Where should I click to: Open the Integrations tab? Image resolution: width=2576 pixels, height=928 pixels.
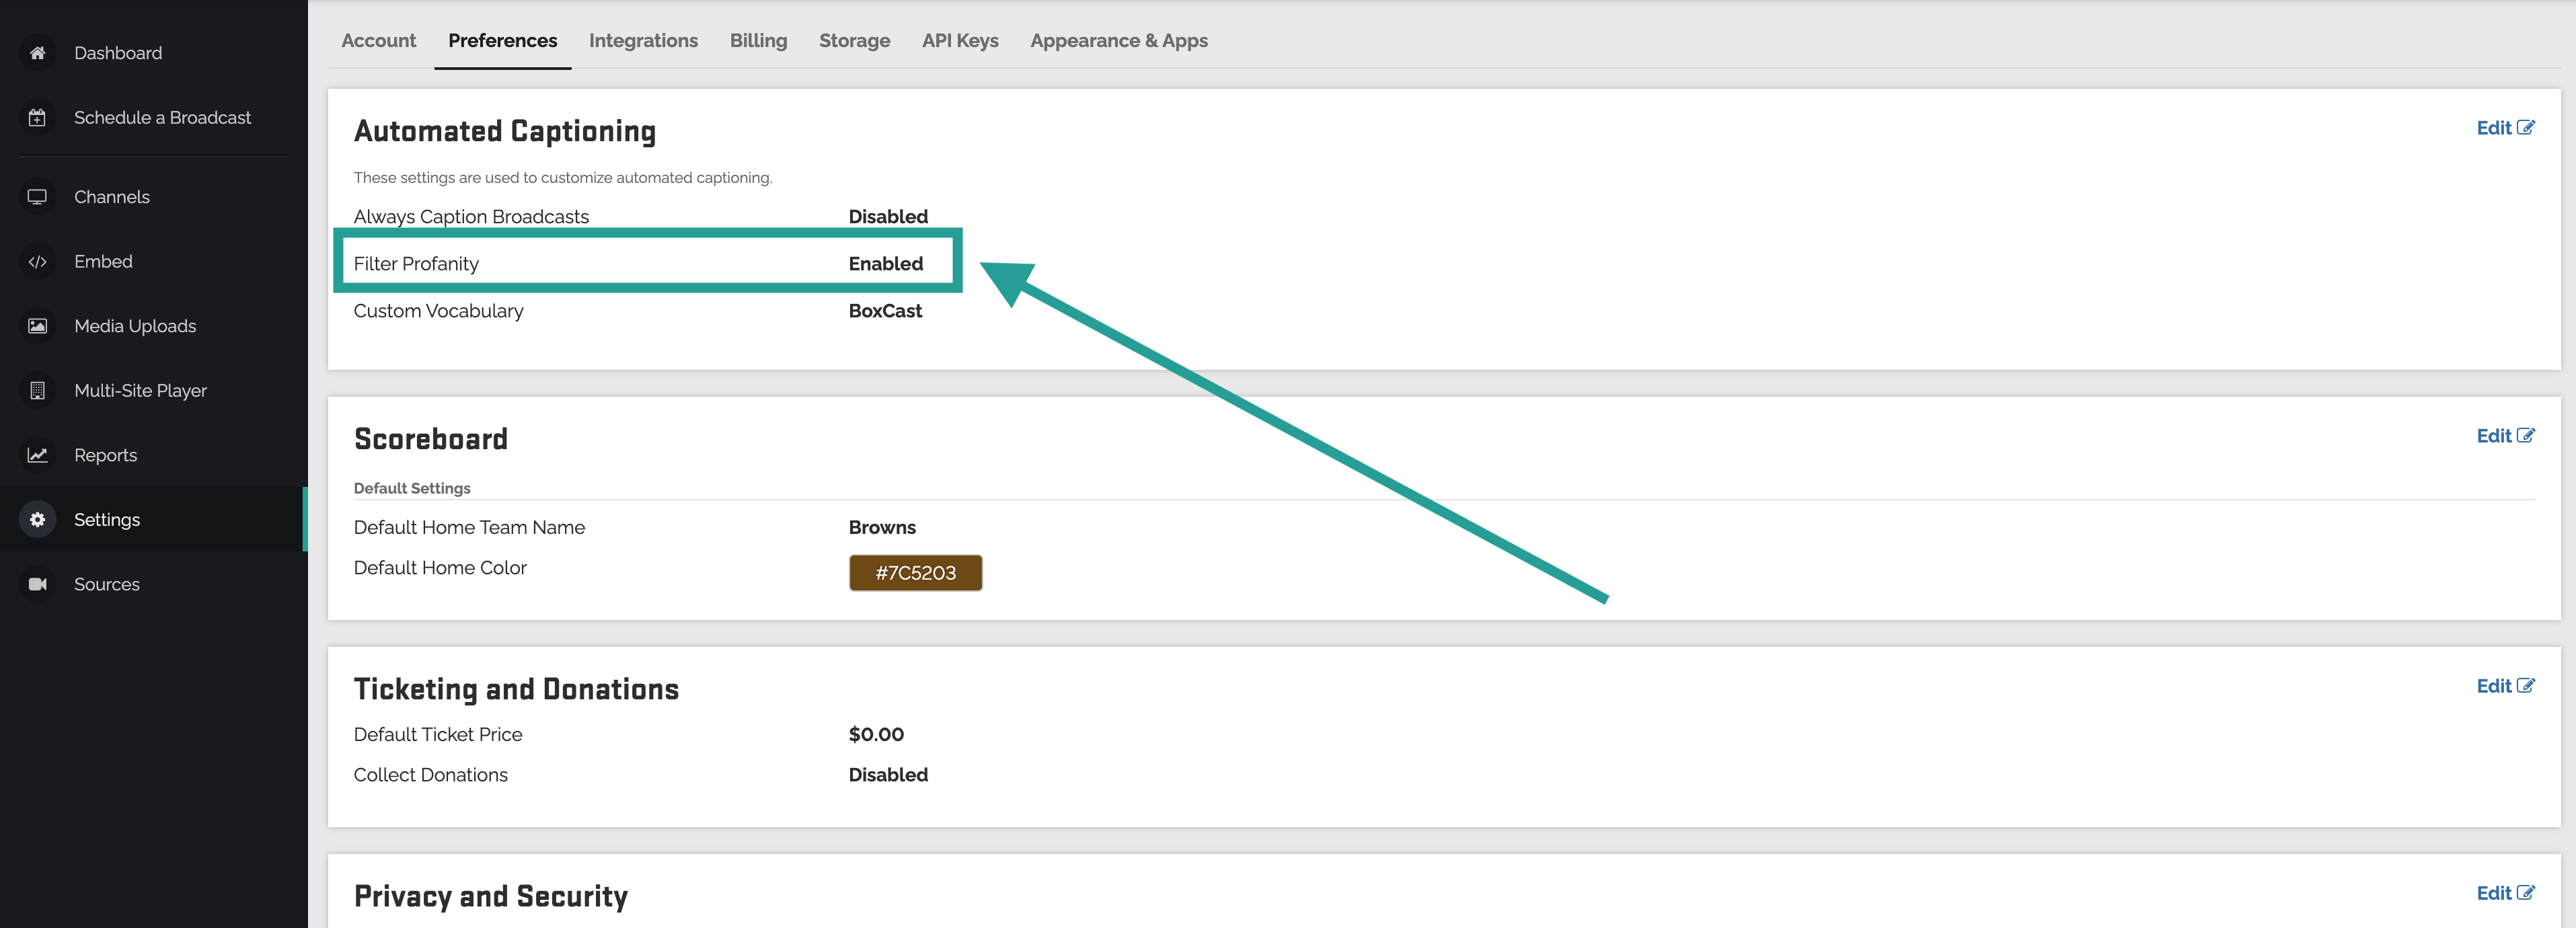(643, 41)
